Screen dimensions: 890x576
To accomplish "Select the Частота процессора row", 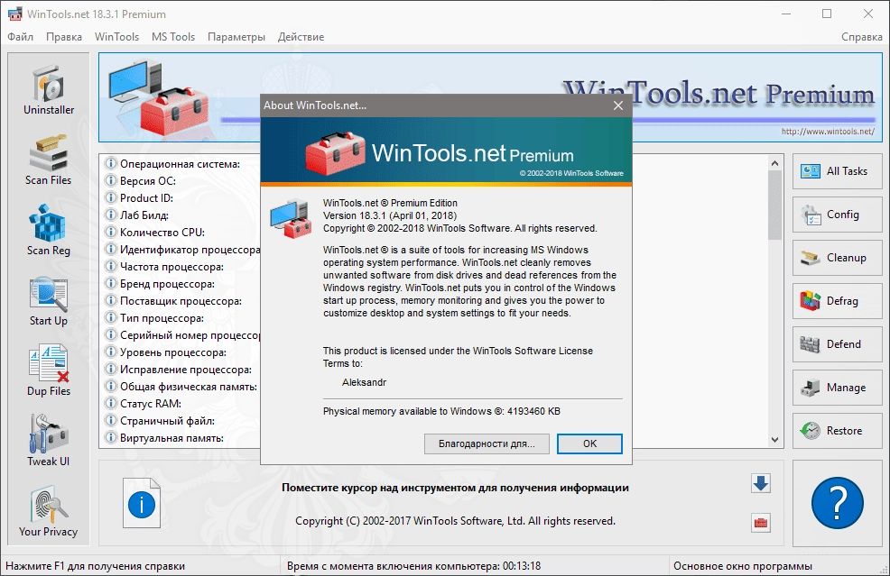I will click(x=181, y=267).
